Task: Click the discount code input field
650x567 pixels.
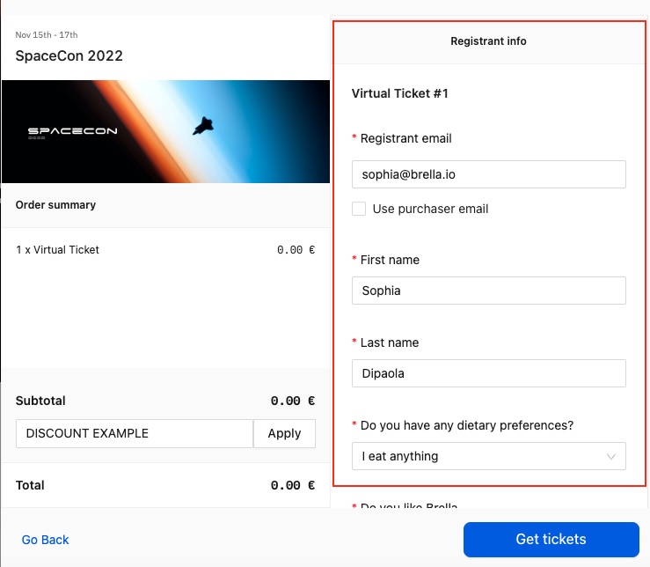Action: [x=135, y=433]
